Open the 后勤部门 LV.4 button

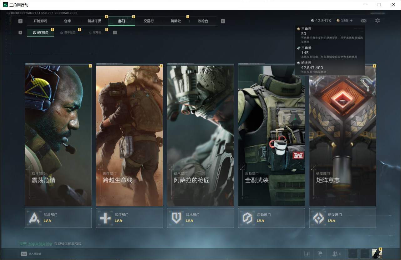click(x=272, y=218)
